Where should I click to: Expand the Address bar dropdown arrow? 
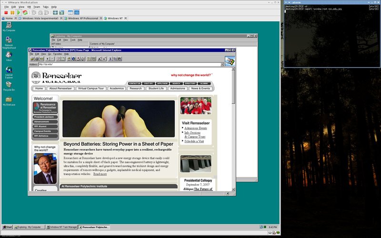point(222,64)
